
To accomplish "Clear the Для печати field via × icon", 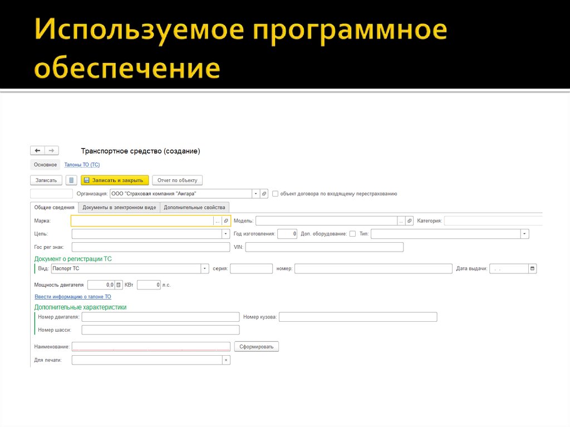I will (x=225, y=359).
